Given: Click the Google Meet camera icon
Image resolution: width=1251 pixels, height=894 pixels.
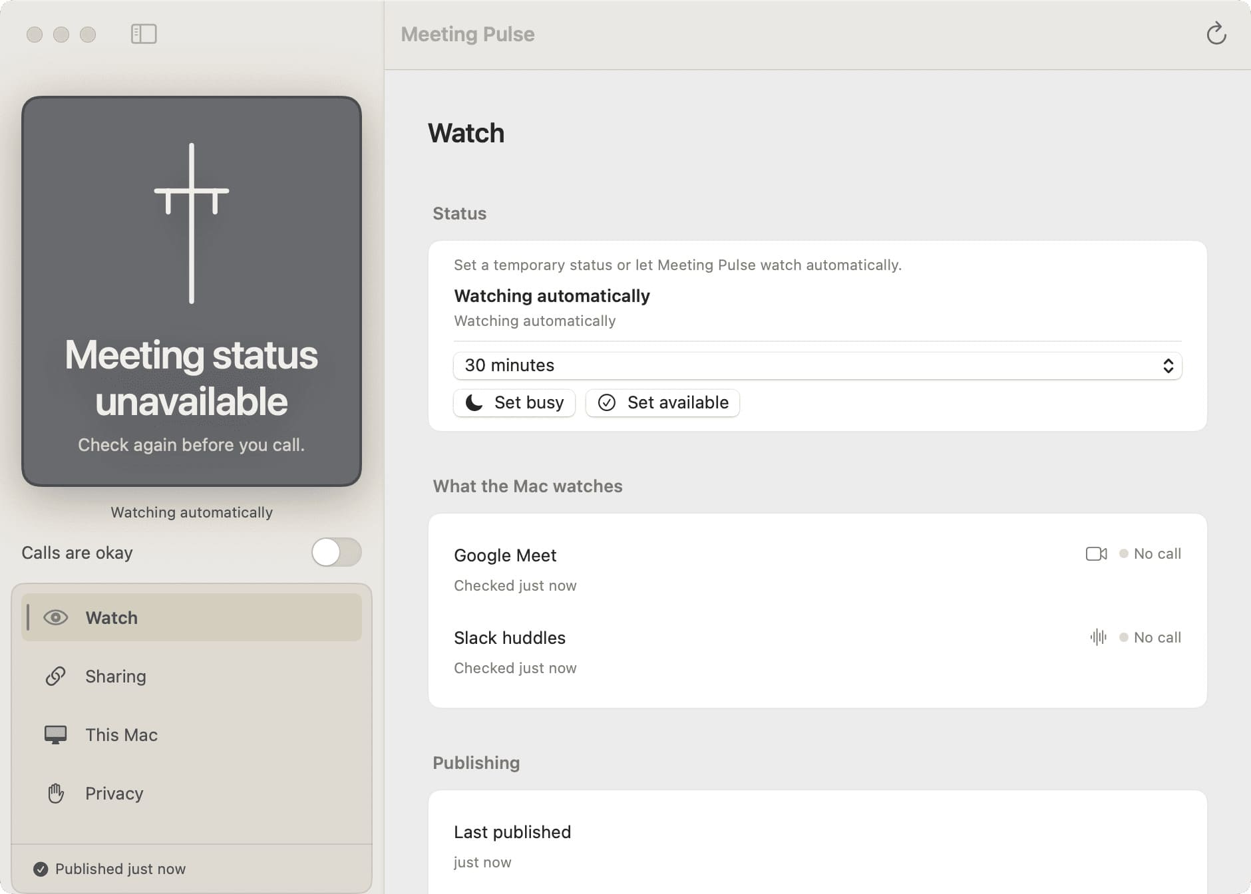Looking at the screenshot, I should click(x=1096, y=553).
